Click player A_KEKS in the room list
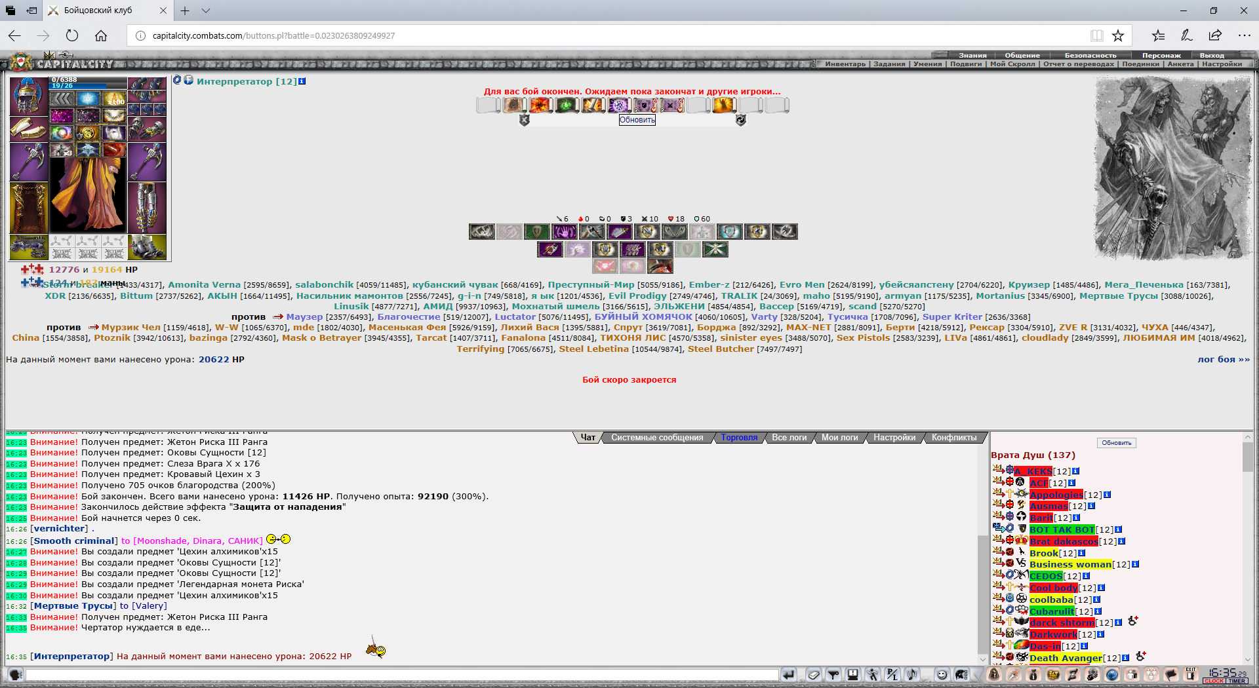Screen dimensions: 1259x688 pyautogui.click(x=1033, y=472)
